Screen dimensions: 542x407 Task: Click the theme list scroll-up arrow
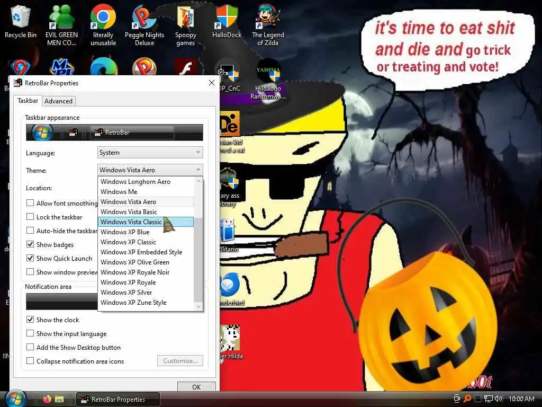pyautogui.click(x=198, y=181)
